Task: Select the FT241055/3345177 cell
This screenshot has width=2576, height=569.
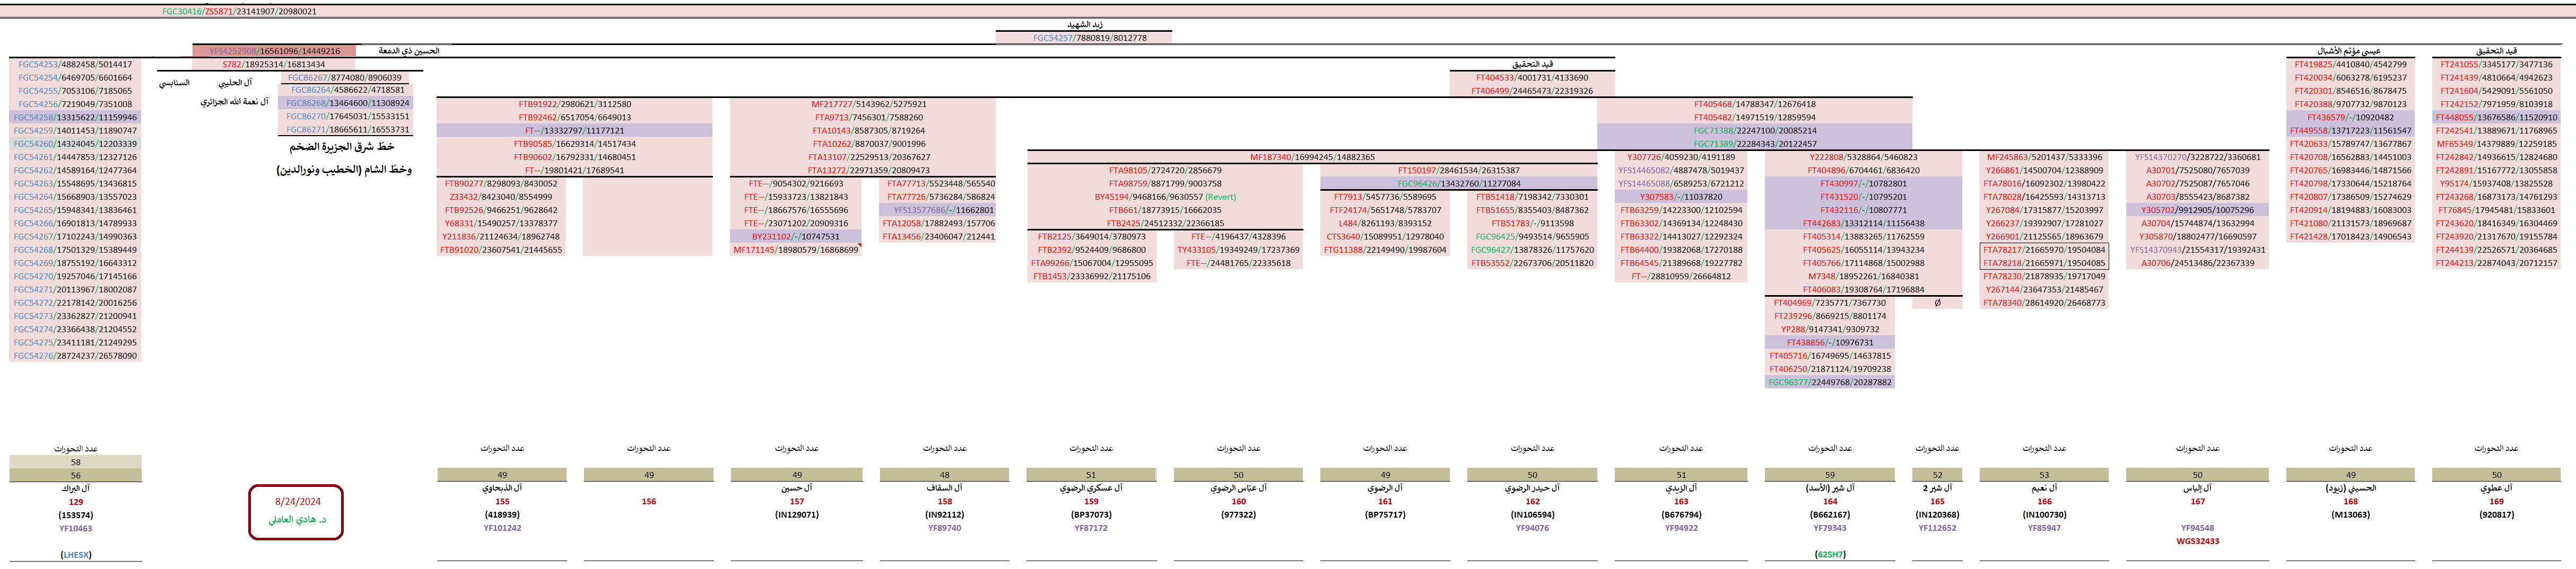Action: point(2496,64)
